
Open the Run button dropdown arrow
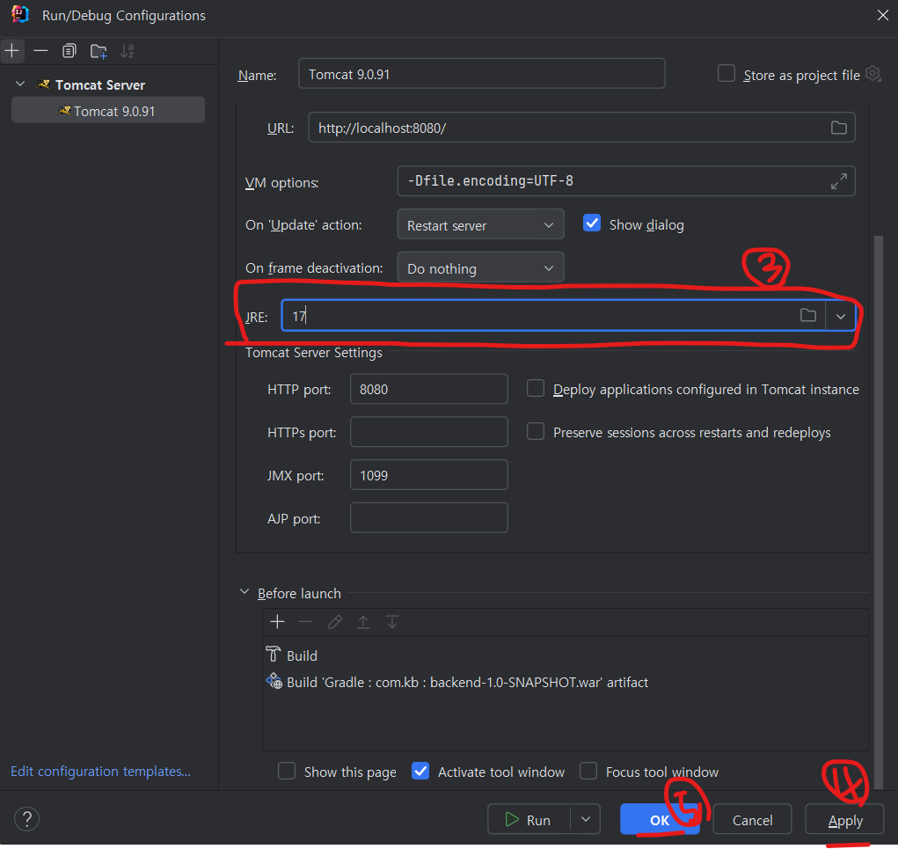click(x=586, y=819)
